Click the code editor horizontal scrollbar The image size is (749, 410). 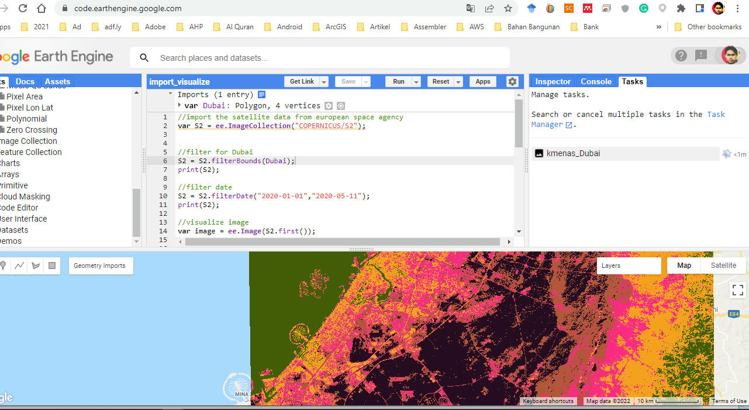coord(343,242)
